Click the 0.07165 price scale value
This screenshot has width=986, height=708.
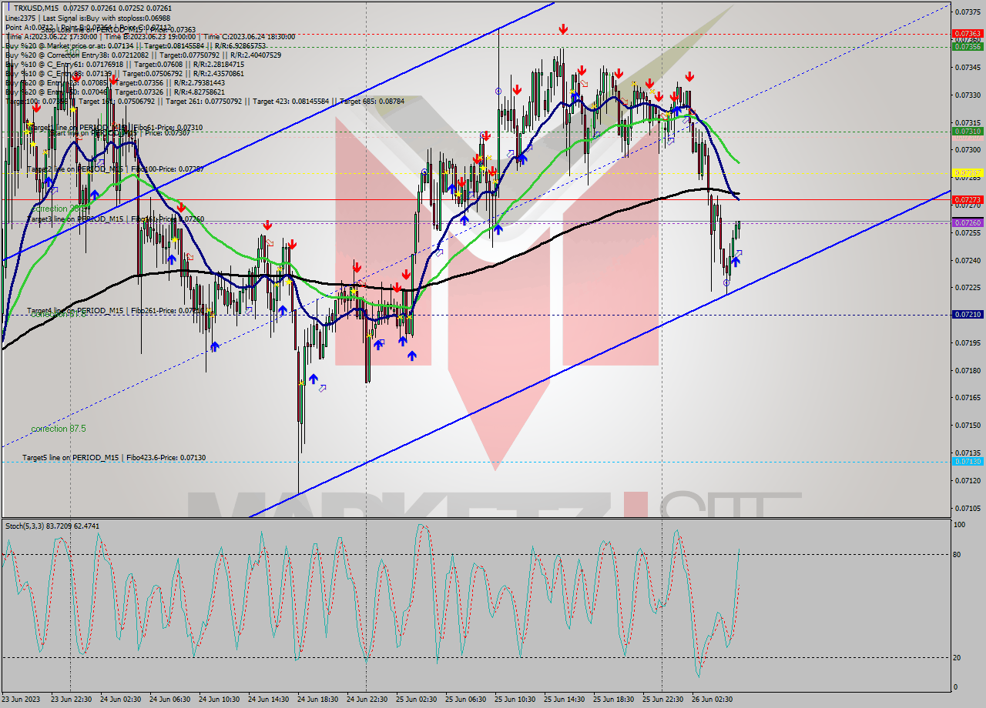967,397
